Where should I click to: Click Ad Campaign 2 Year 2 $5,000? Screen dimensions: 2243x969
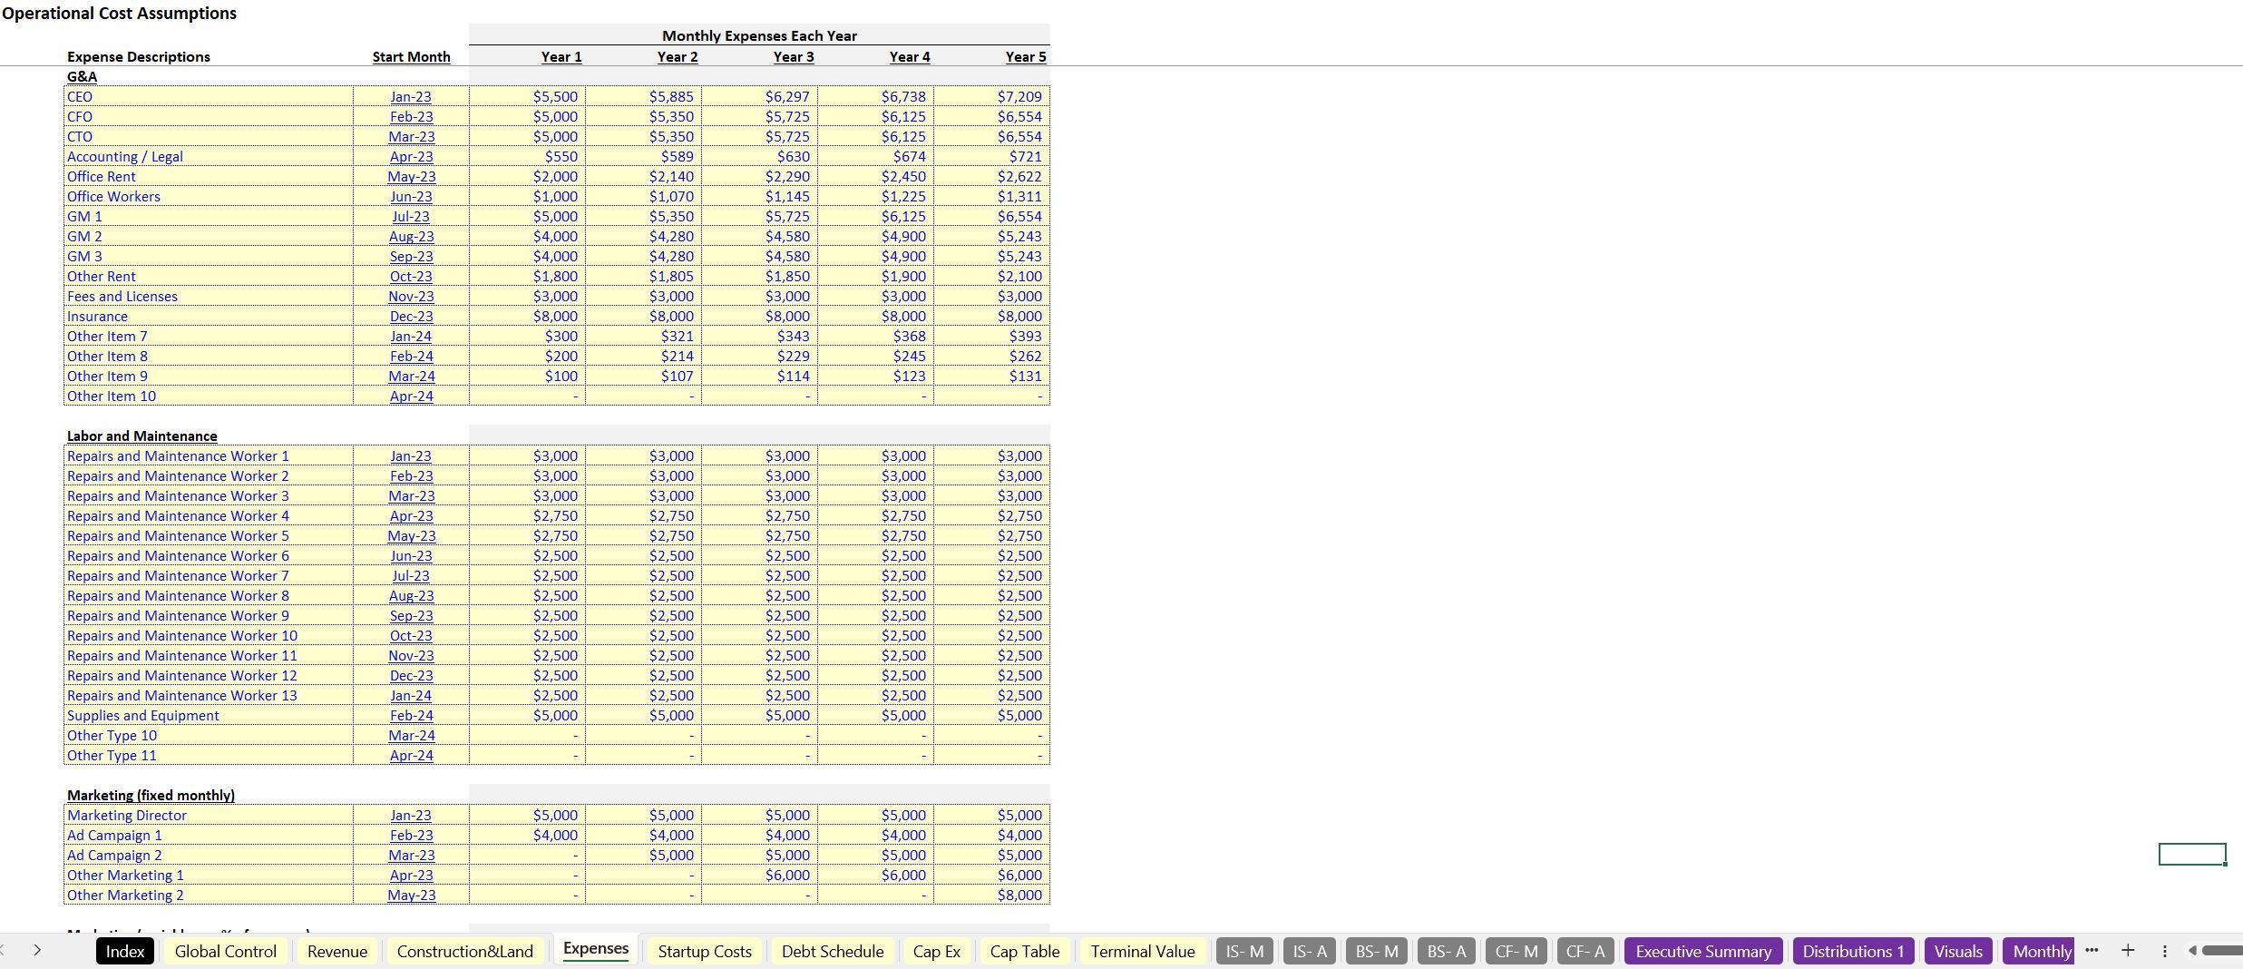(x=643, y=855)
